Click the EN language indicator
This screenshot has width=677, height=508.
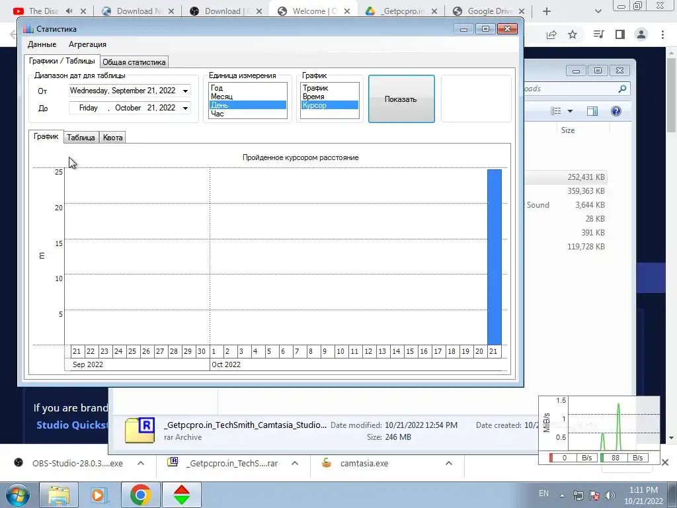543,493
